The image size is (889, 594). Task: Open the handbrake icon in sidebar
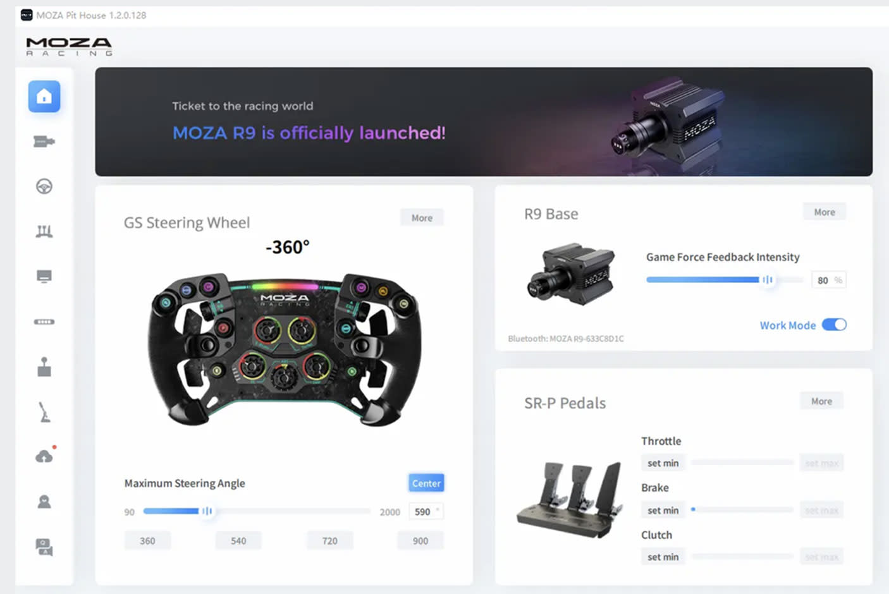(44, 412)
